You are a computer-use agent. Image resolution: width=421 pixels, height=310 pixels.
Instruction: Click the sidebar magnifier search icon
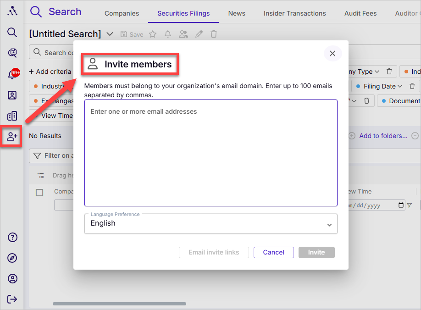(12, 32)
